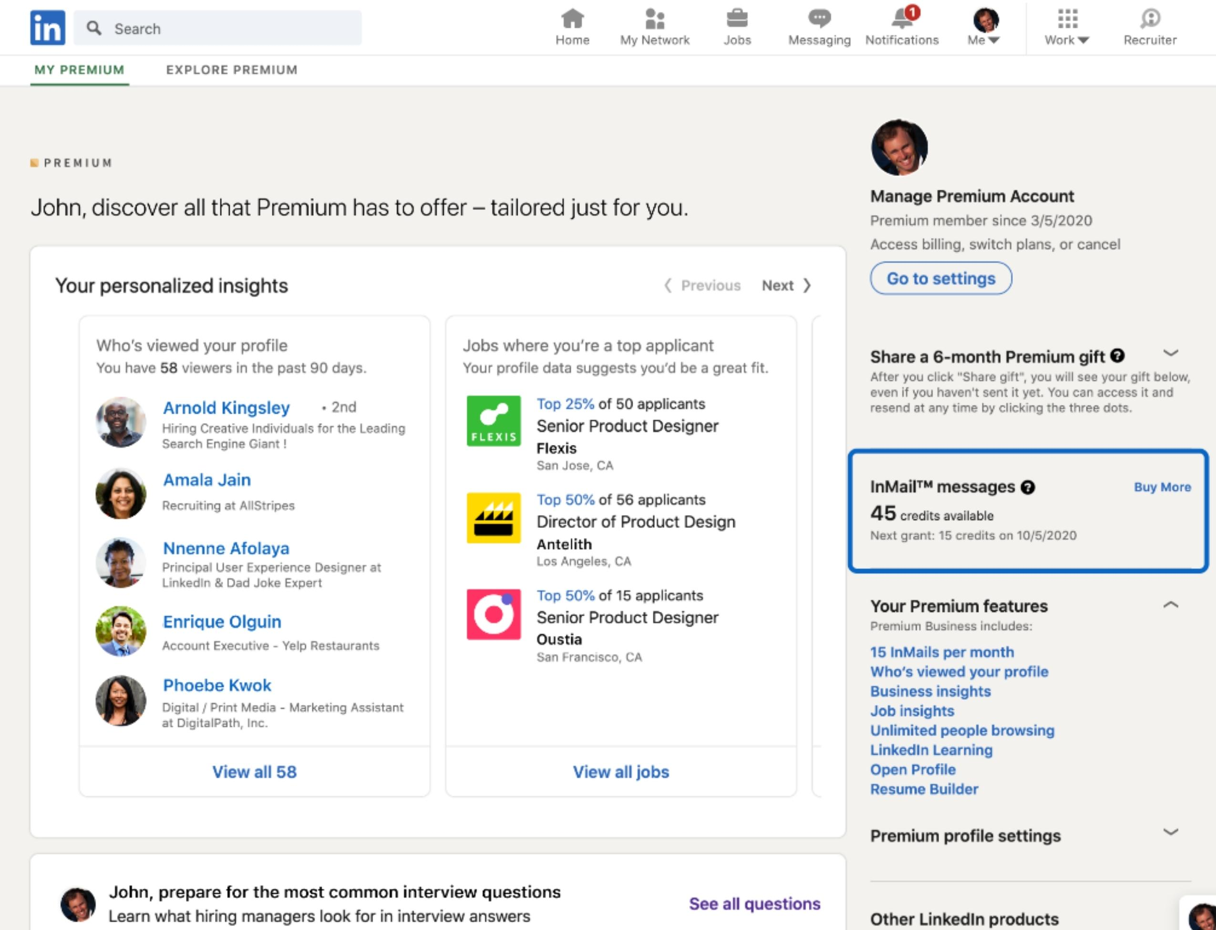Open Phoebe Kwok's name link
This screenshot has width=1216, height=930.
click(216, 685)
